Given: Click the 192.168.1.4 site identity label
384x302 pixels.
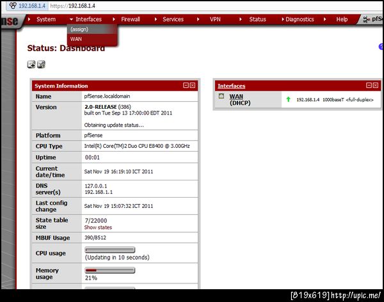Looking at the screenshot, I should tap(32, 6).
